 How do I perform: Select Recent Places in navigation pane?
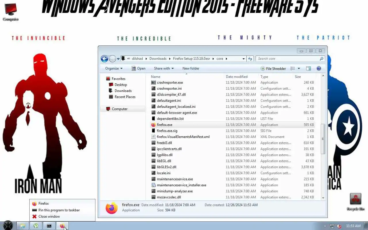coord(125,97)
